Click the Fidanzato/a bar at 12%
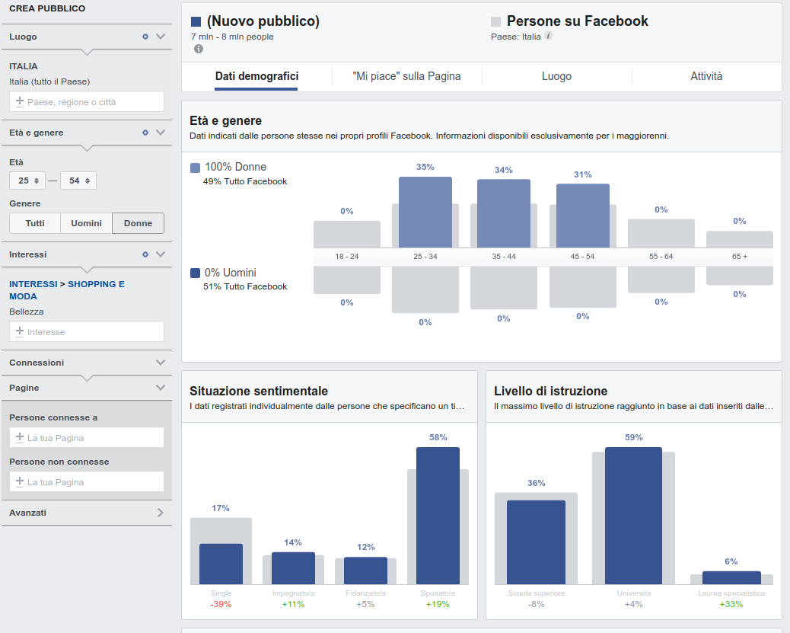Screen dimensions: 790x633 pyautogui.click(x=366, y=571)
